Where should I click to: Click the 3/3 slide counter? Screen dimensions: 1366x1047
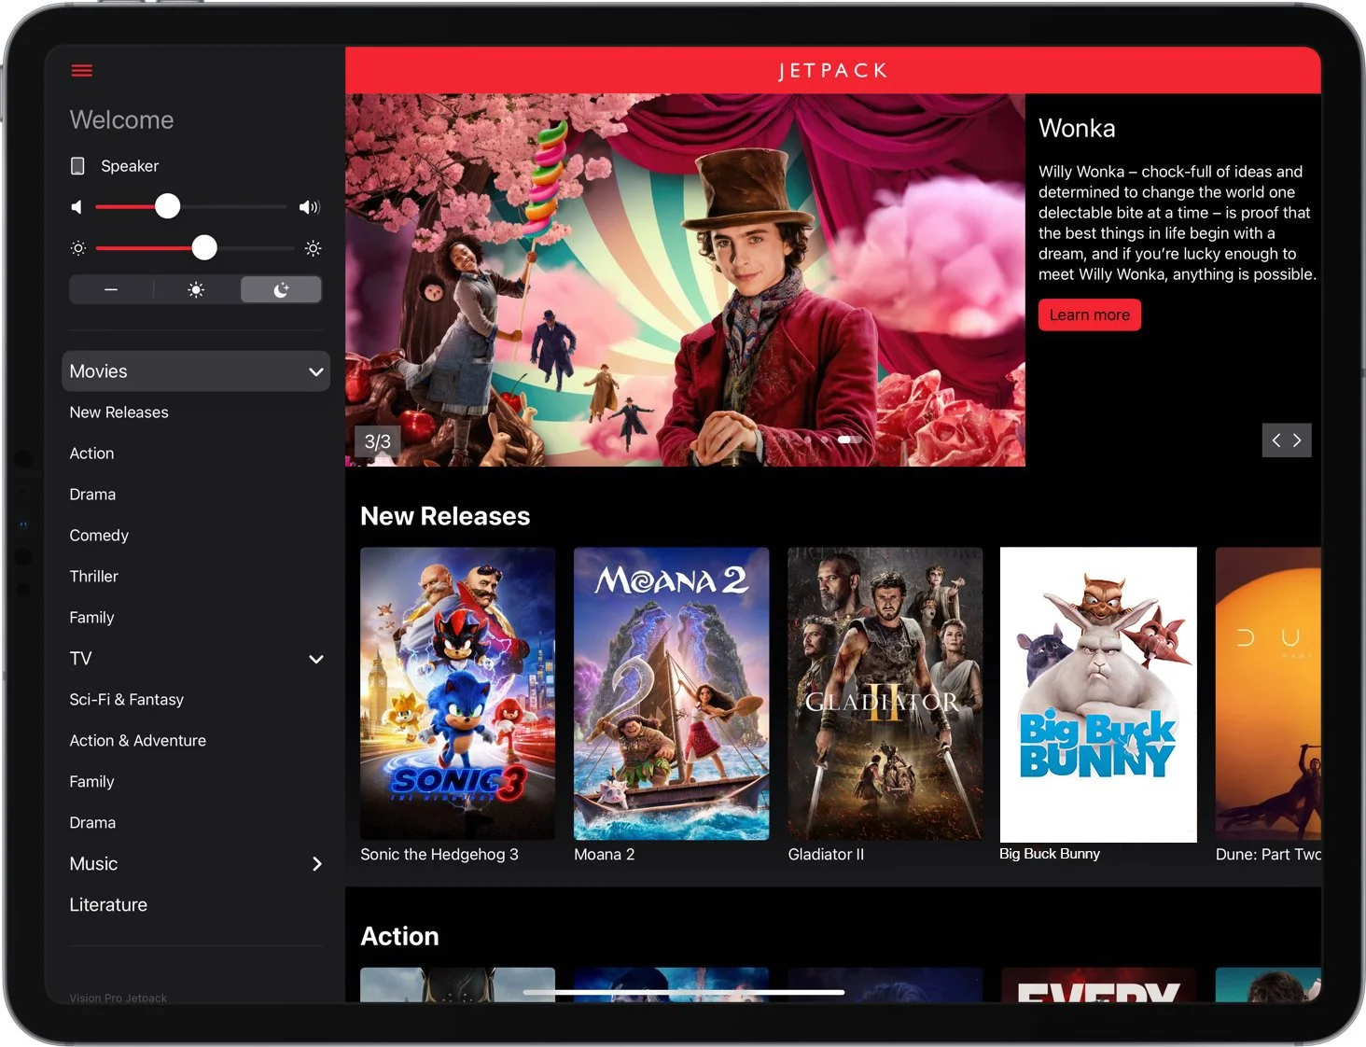pyautogui.click(x=377, y=441)
